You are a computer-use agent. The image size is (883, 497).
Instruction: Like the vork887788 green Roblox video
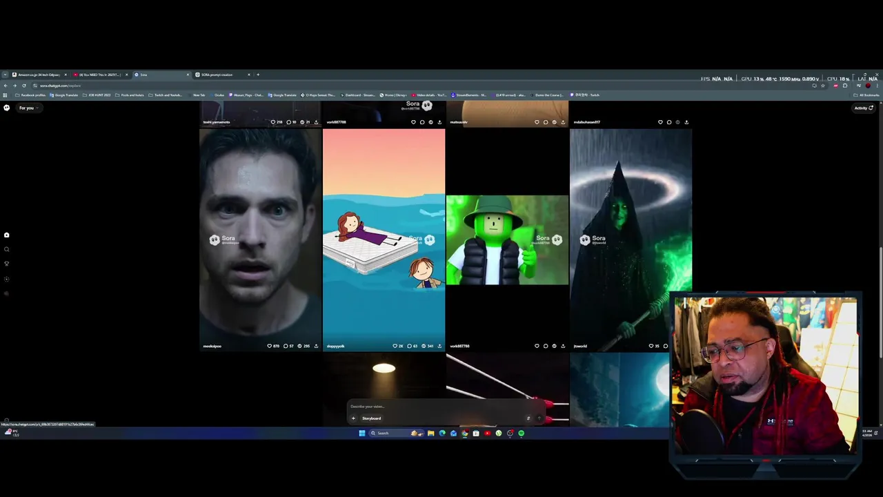[x=537, y=346]
